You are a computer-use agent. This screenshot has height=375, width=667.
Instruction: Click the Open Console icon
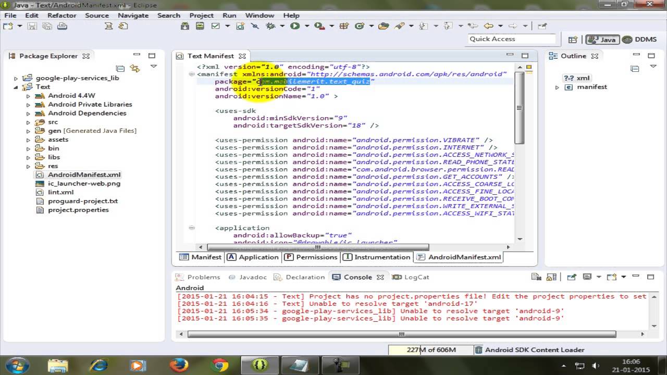612,277
